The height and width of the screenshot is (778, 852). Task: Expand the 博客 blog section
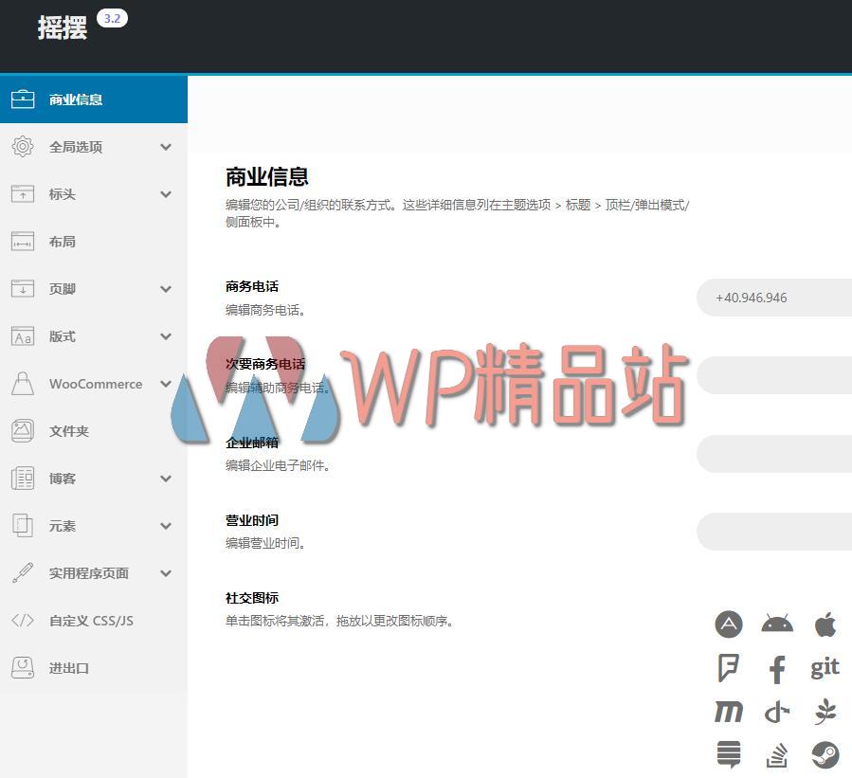coord(93,479)
